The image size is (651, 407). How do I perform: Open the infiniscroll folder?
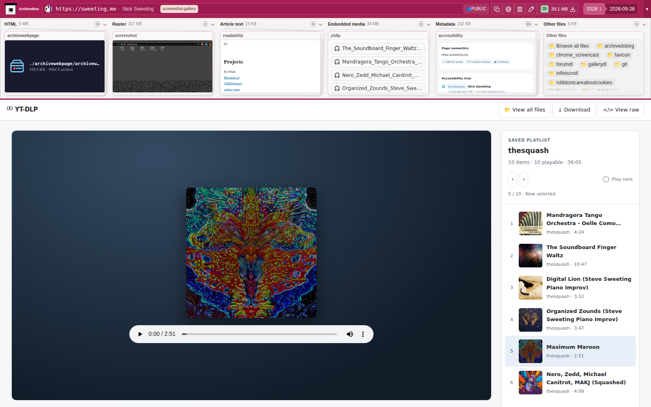pyautogui.click(x=564, y=73)
